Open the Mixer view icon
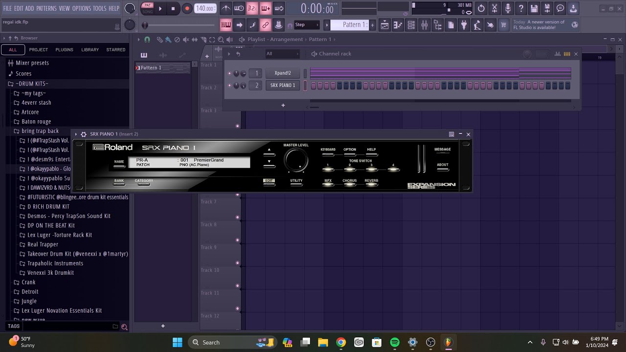This screenshot has height=352, width=626. click(x=425, y=25)
